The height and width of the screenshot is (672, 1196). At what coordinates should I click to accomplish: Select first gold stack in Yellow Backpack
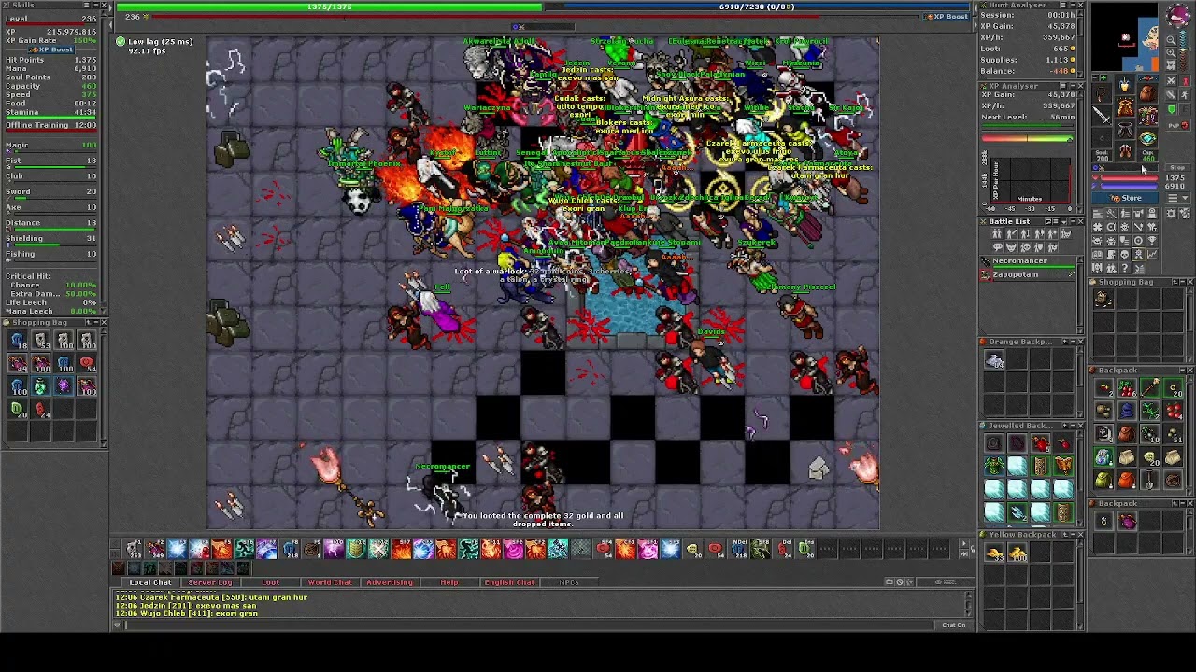(x=994, y=553)
